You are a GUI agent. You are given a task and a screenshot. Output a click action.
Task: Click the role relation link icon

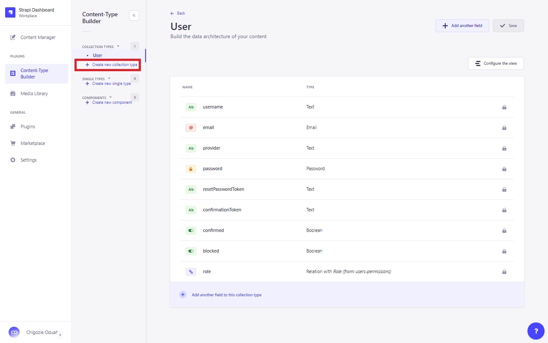[191, 272]
